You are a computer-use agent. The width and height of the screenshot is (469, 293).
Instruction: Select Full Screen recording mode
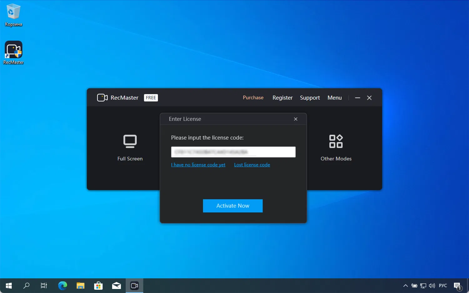(x=130, y=147)
